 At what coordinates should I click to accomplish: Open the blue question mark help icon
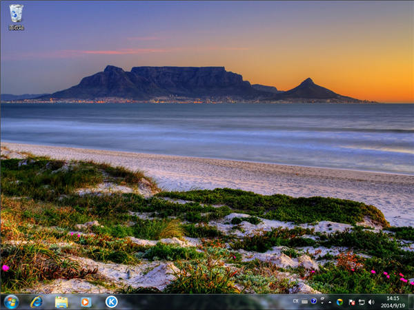click(x=313, y=301)
